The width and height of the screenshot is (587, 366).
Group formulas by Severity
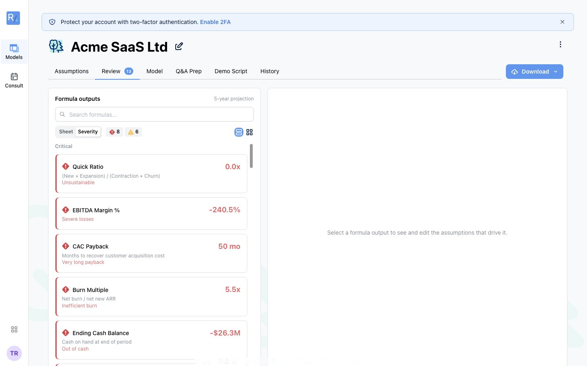pos(88,132)
